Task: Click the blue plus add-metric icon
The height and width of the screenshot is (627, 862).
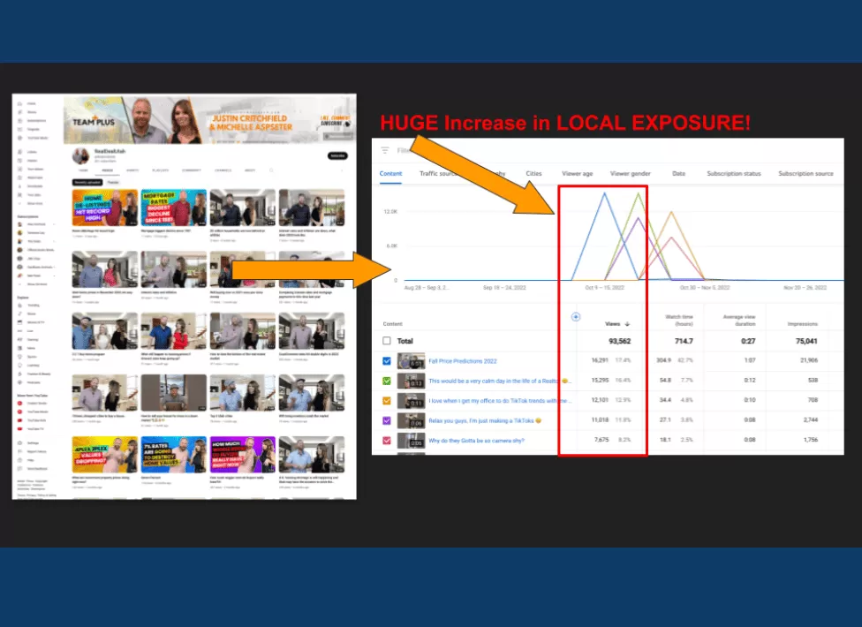Action: point(576,316)
